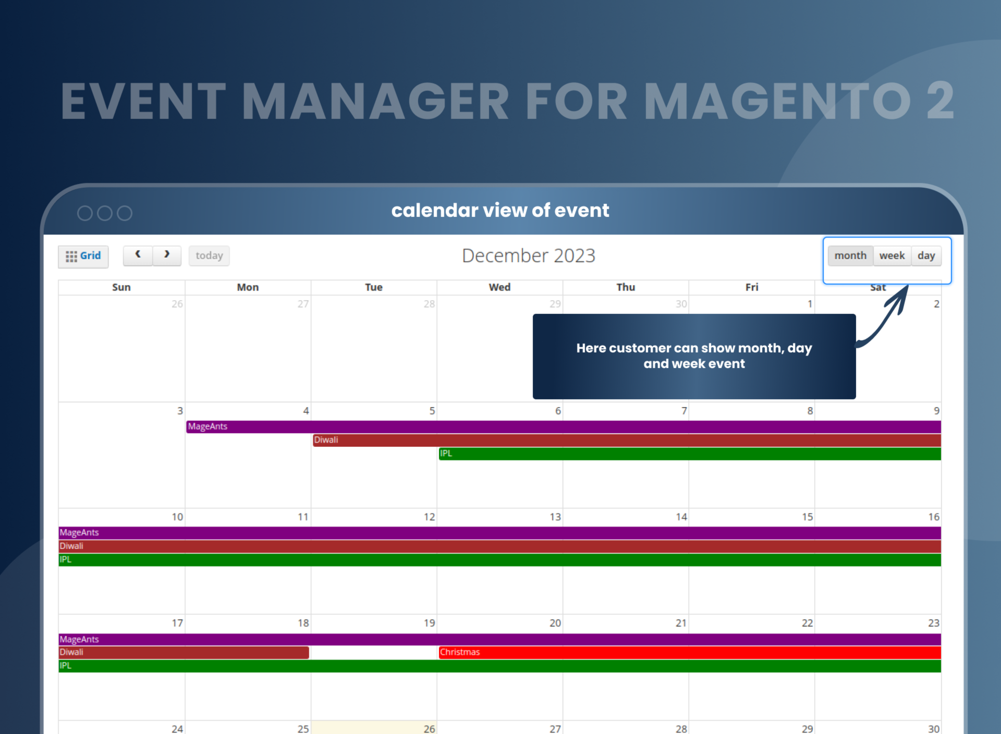Select day number 30 in last row
Image resolution: width=1001 pixels, height=734 pixels.
[x=933, y=729]
